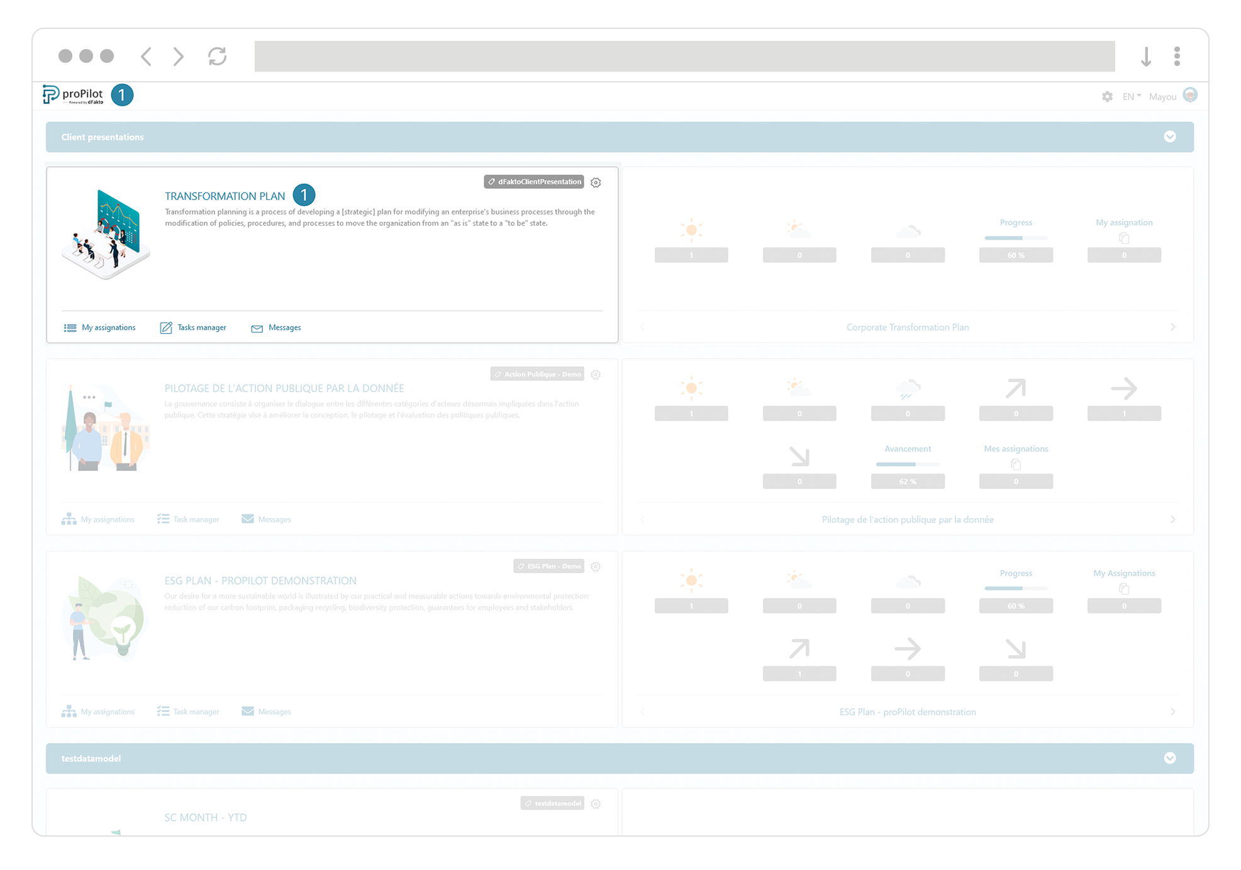Click the sun weather icon on Corporate Transformation Plan
This screenshot has width=1241, height=870.
[x=691, y=229]
